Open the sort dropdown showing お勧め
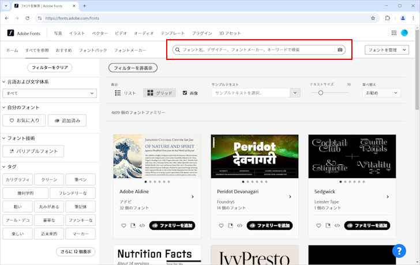Viewport: 420px width, 265px height. (381, 93)
